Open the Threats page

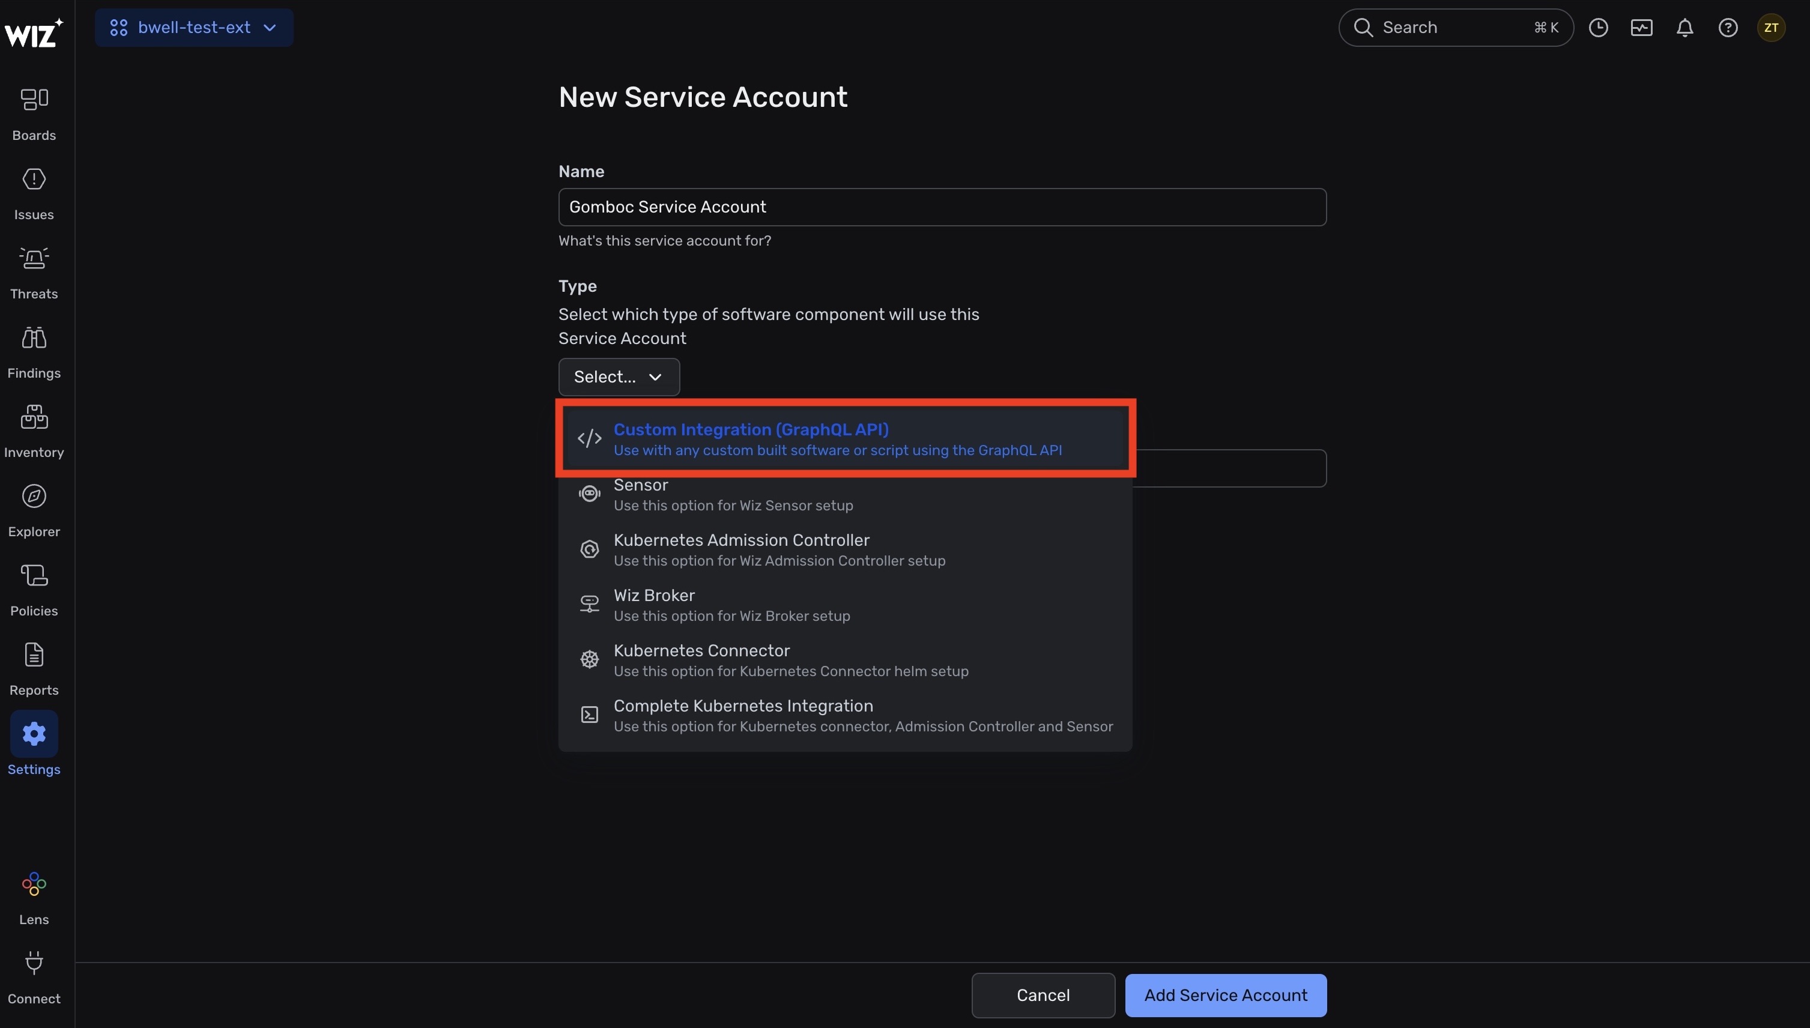click(x=34, y=273)
